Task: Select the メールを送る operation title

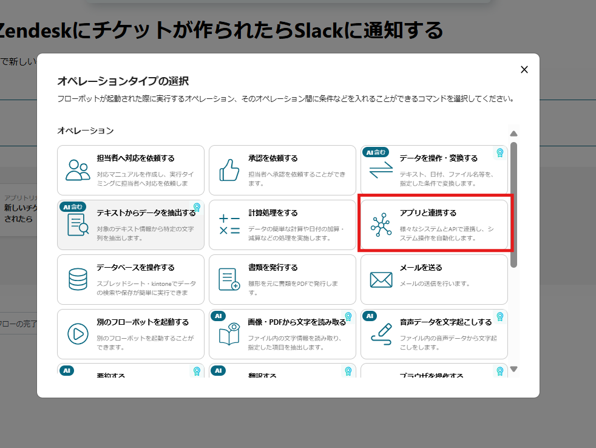Action: (x=421, y=268)
